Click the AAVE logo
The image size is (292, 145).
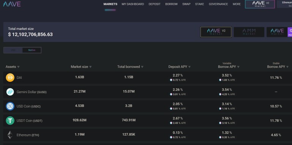coord(12,4)
